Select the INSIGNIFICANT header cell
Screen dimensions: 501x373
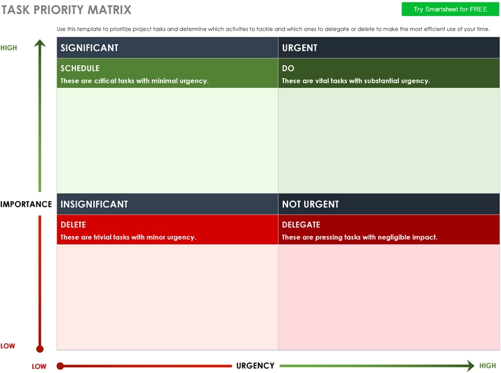(x=167, y=204)
